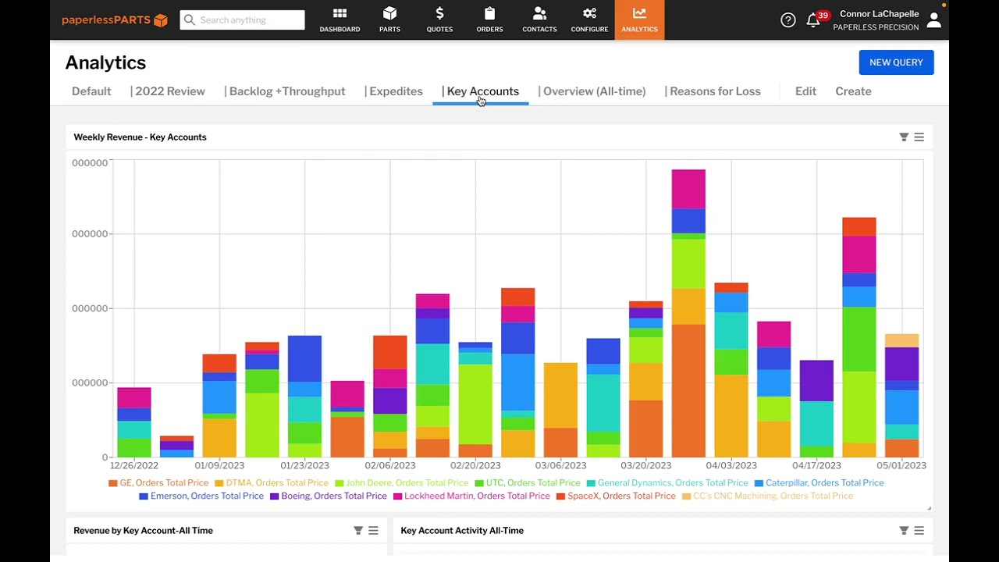This screenshot has height=562, width=999.
Task: Toggle GE series in the legend
Action: pos(158,483)
